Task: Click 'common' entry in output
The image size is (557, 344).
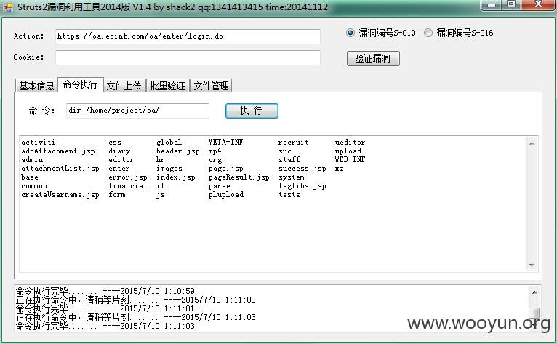Action: tap(34, 186)
